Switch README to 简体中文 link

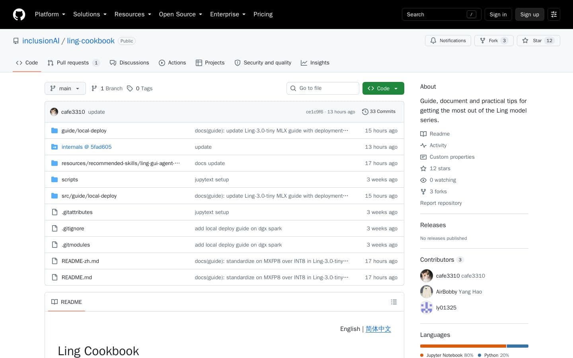point(378,329)
